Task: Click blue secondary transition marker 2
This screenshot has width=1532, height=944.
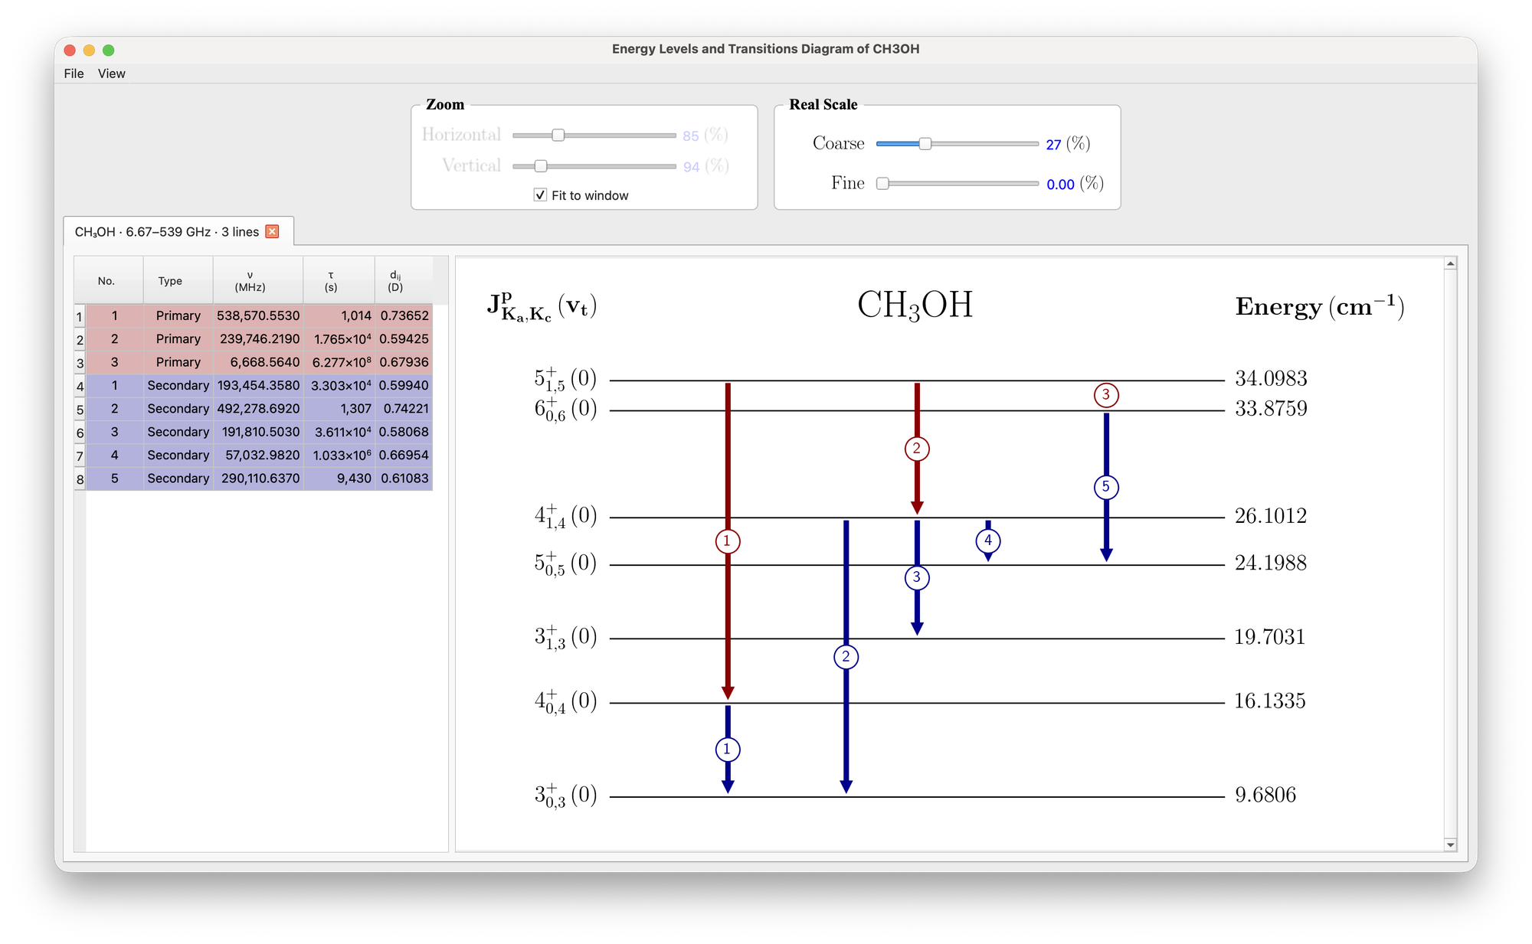Action: pos(846,657)
